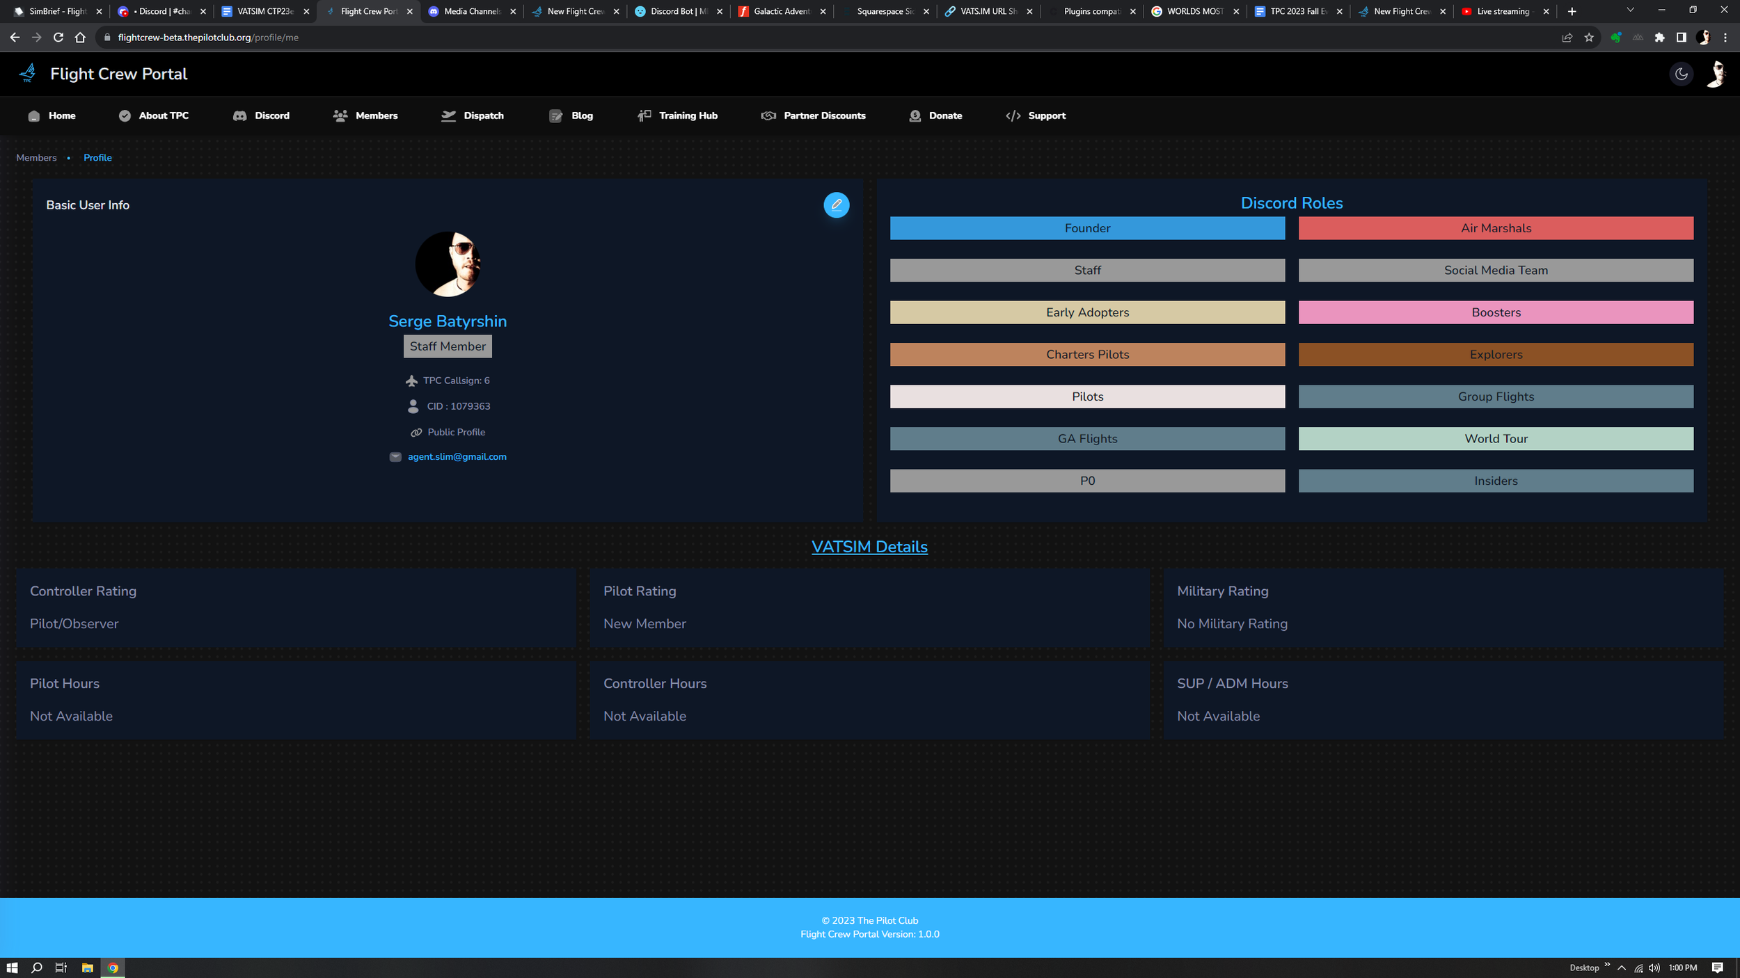Click the Members breadcrumb link
The height and width of the screenshot is (978, 1740).
click(x=36, y=158)
